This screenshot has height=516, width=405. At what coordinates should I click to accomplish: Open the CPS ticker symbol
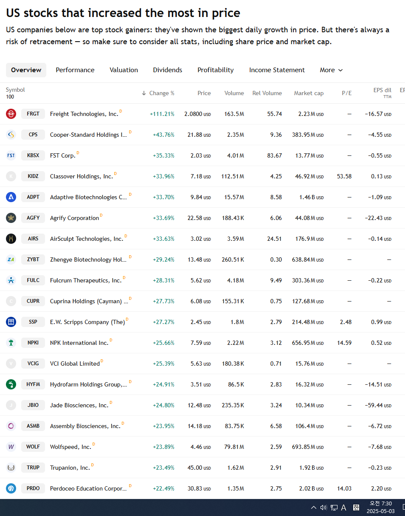coord(33,135)
